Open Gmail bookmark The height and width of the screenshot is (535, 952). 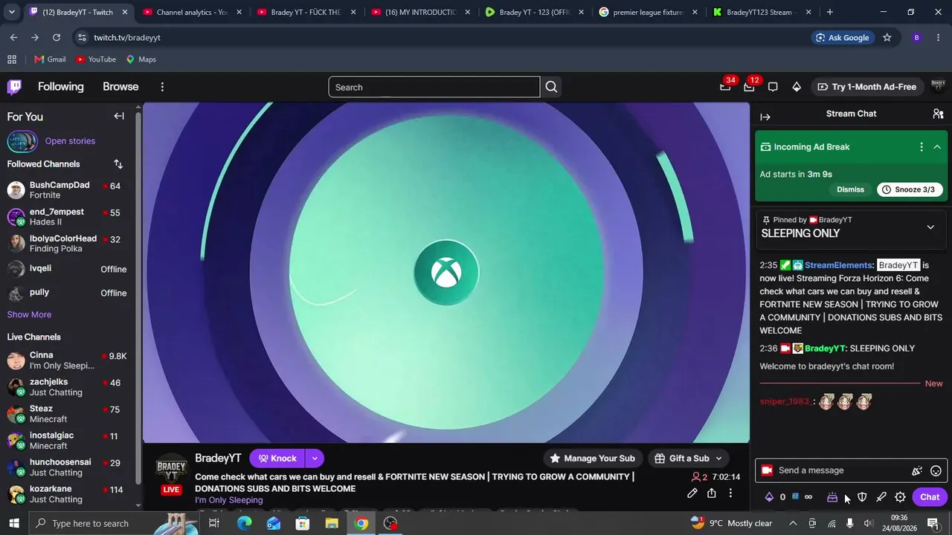tap(50, 59)
